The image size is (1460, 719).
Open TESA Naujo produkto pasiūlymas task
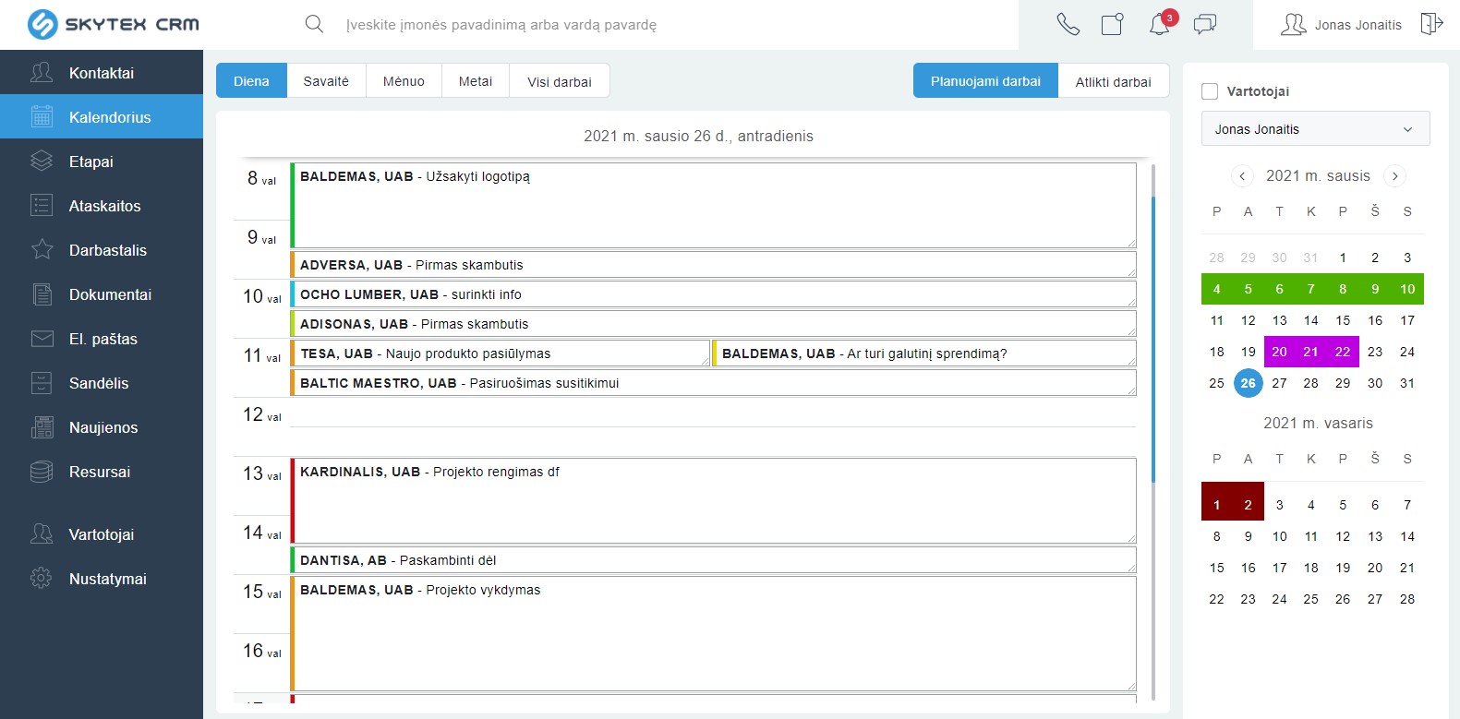click(501, 354)
